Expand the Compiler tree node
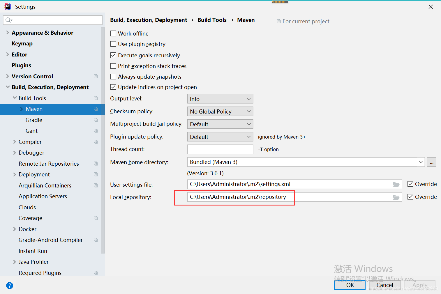 click(x=15, y=142)
